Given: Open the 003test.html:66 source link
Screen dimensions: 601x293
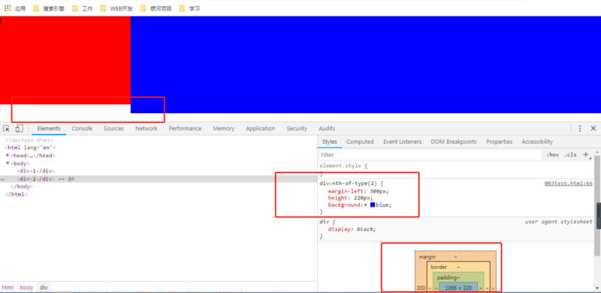Looking at the screenshot, I should 568,184.
